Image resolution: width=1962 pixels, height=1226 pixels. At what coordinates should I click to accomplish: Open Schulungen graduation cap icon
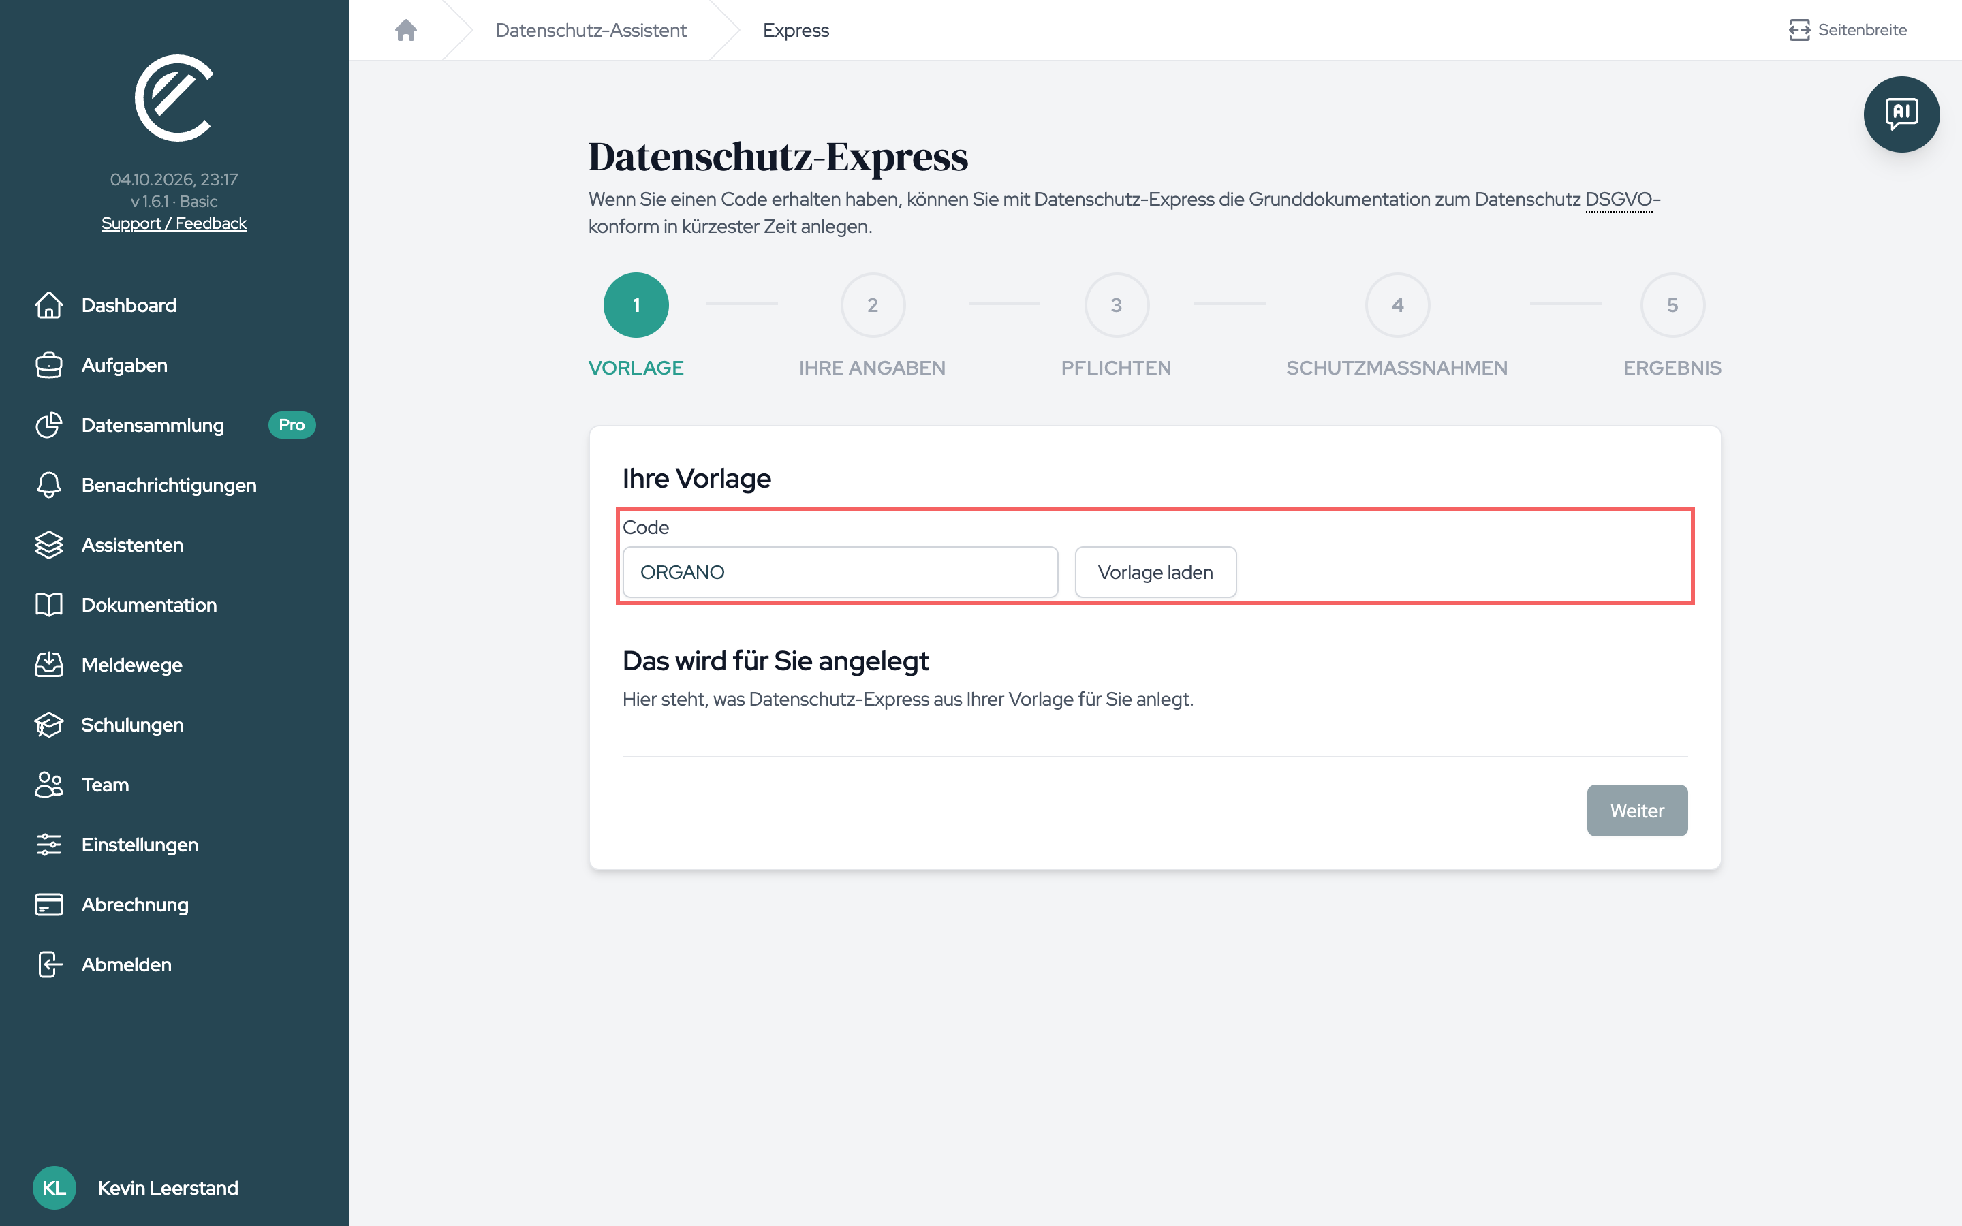pyautogui.click(x=48, y=725)
